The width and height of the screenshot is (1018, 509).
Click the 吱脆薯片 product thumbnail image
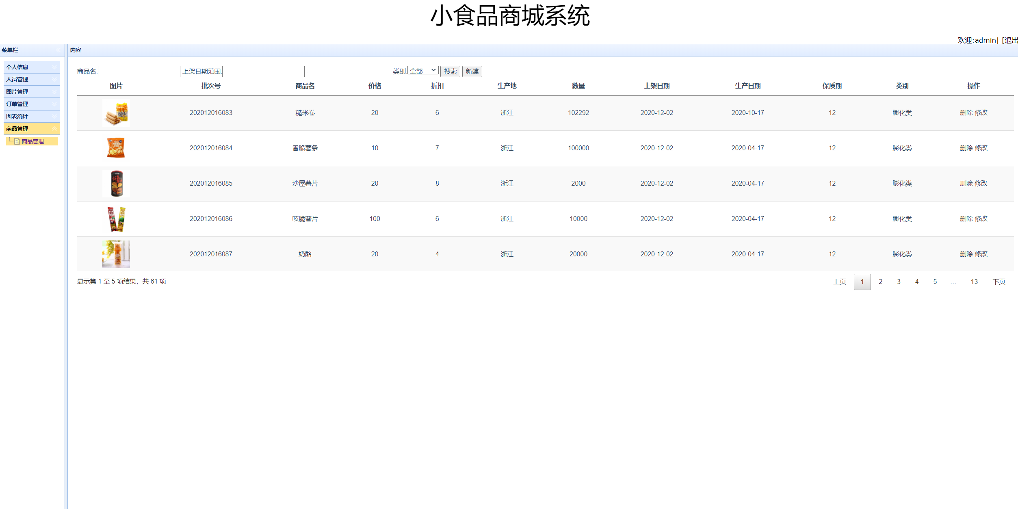[116, 219]
